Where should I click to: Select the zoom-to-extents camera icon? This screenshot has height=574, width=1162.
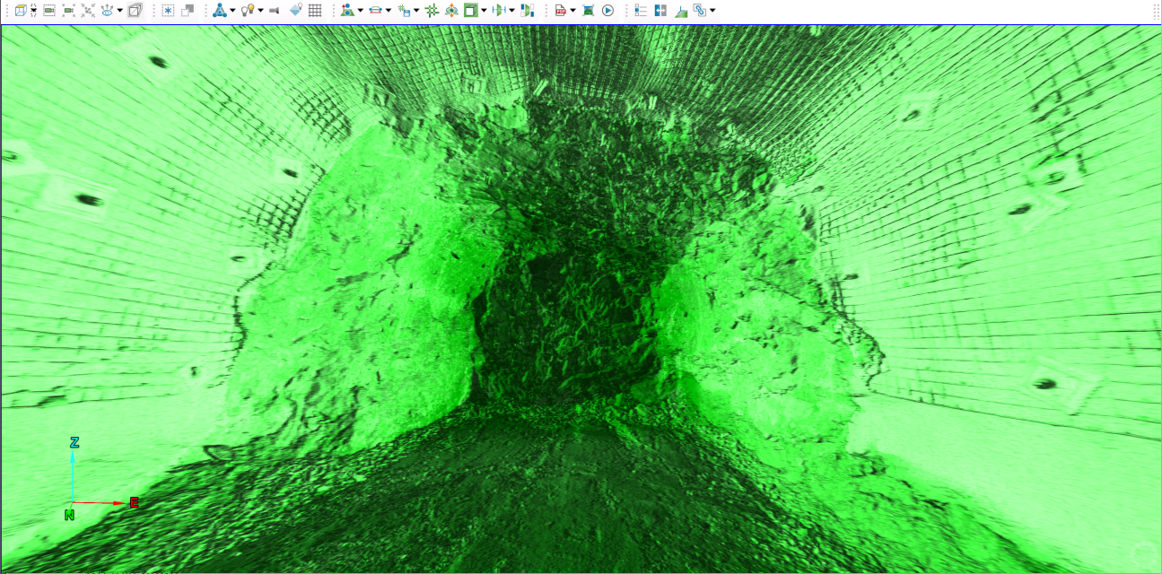click(49, 11)
